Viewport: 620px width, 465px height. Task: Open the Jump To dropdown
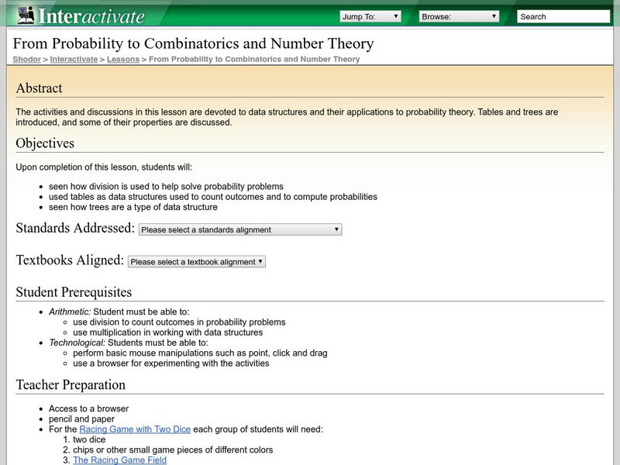click(x=370, y=16)
